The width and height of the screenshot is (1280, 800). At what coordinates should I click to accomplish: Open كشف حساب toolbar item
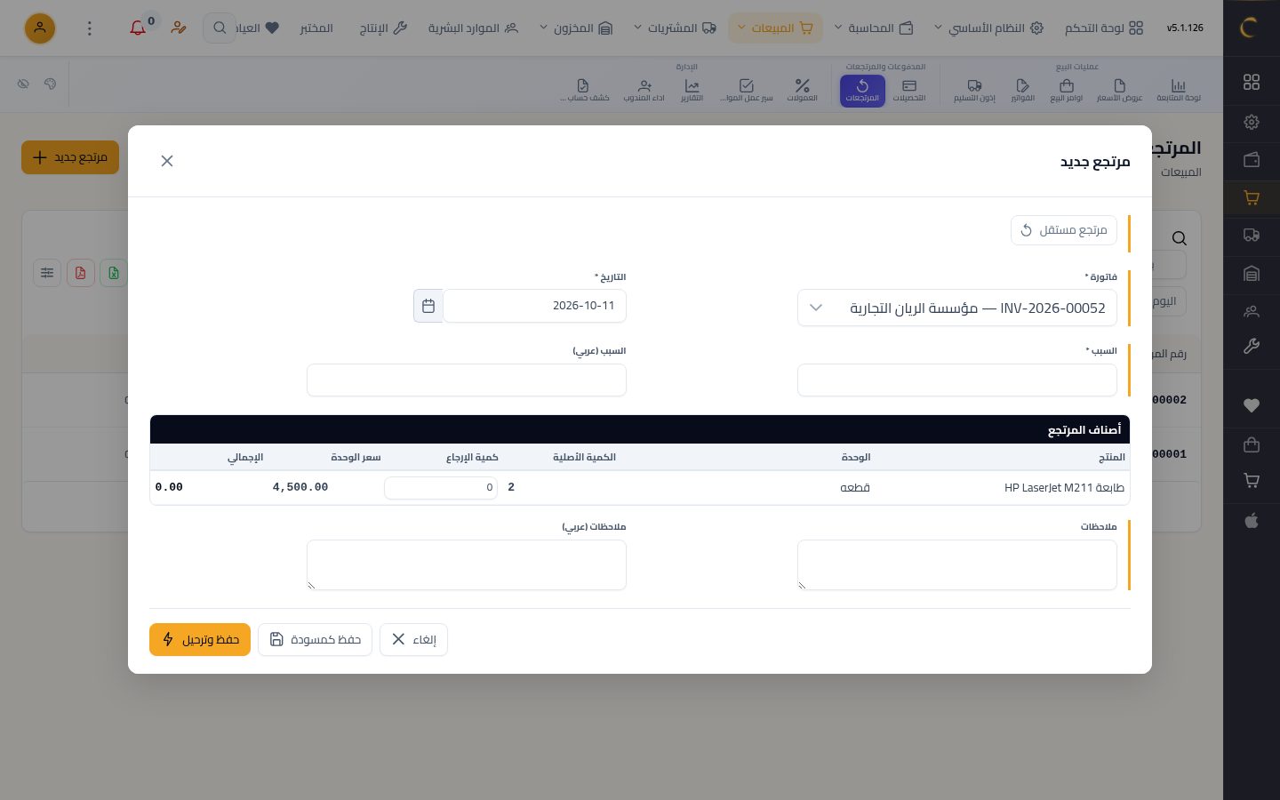tap(584, 90)
